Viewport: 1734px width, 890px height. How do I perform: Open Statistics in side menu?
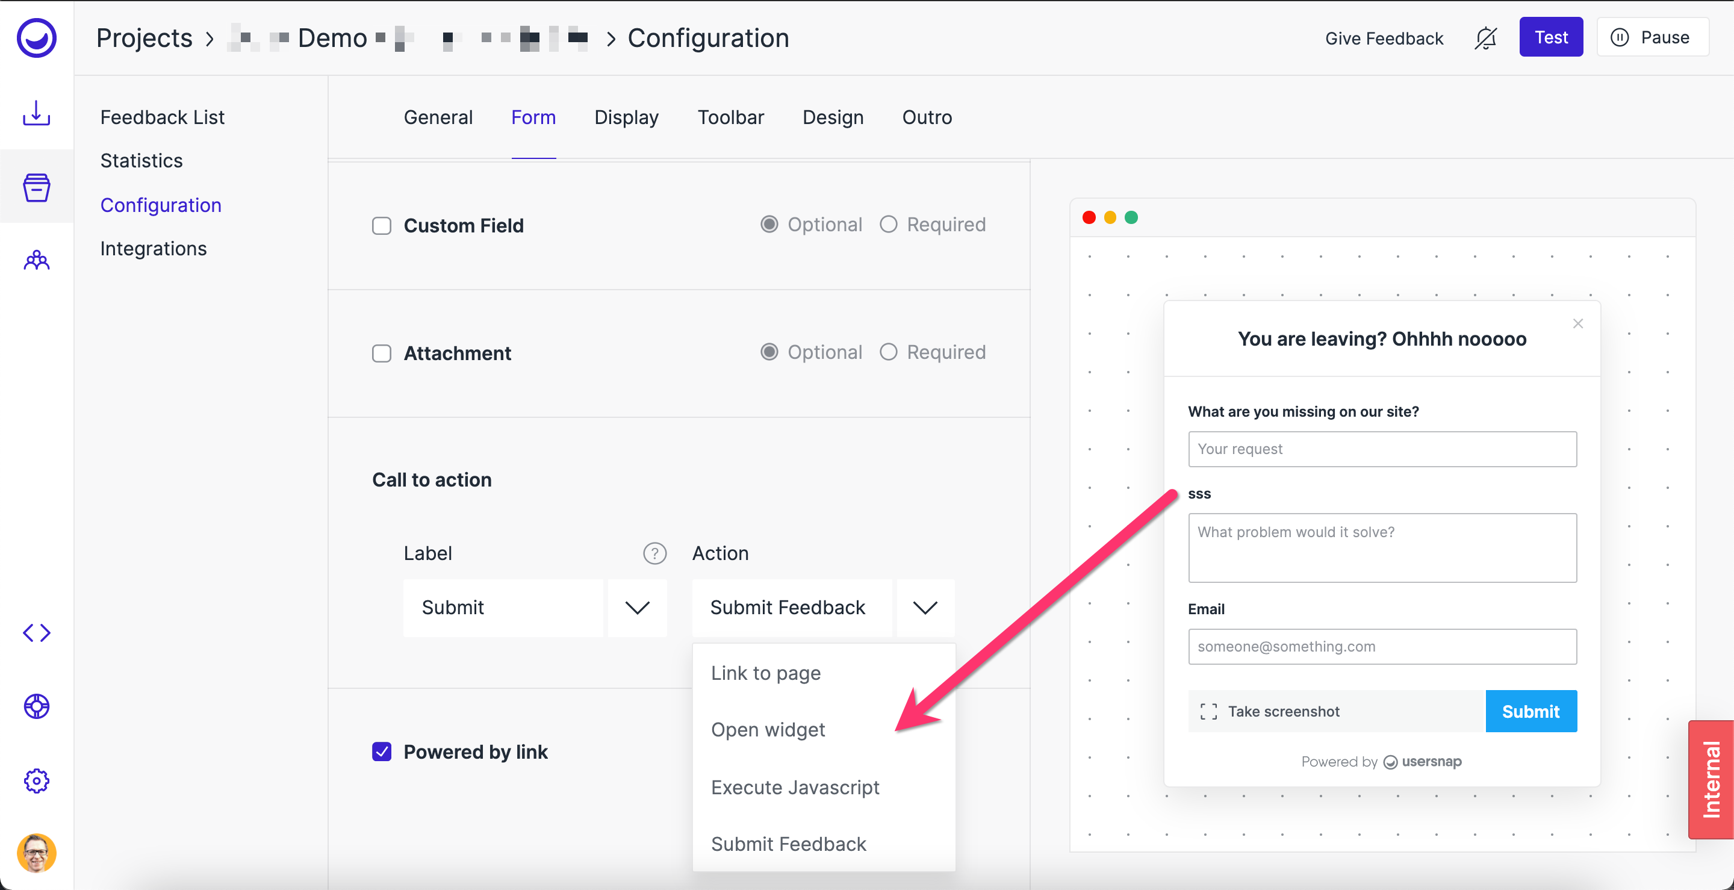pos(141,161)
